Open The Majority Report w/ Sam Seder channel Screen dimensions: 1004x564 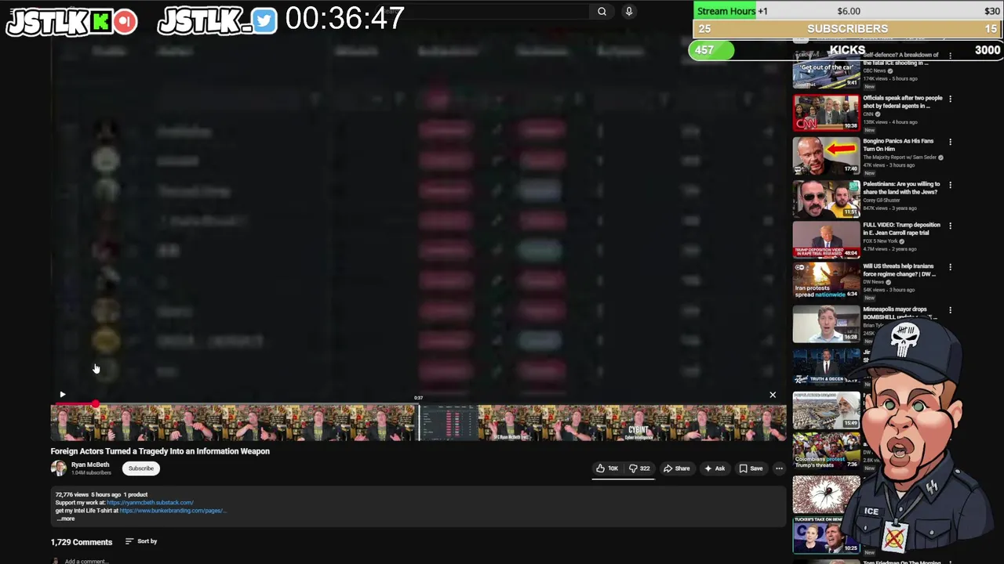point(902,157)
